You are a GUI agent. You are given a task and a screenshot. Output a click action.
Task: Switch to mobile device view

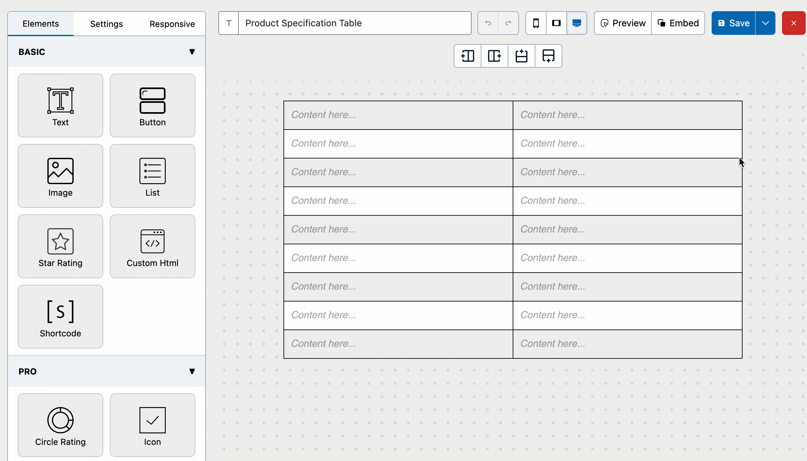point(536,23)
